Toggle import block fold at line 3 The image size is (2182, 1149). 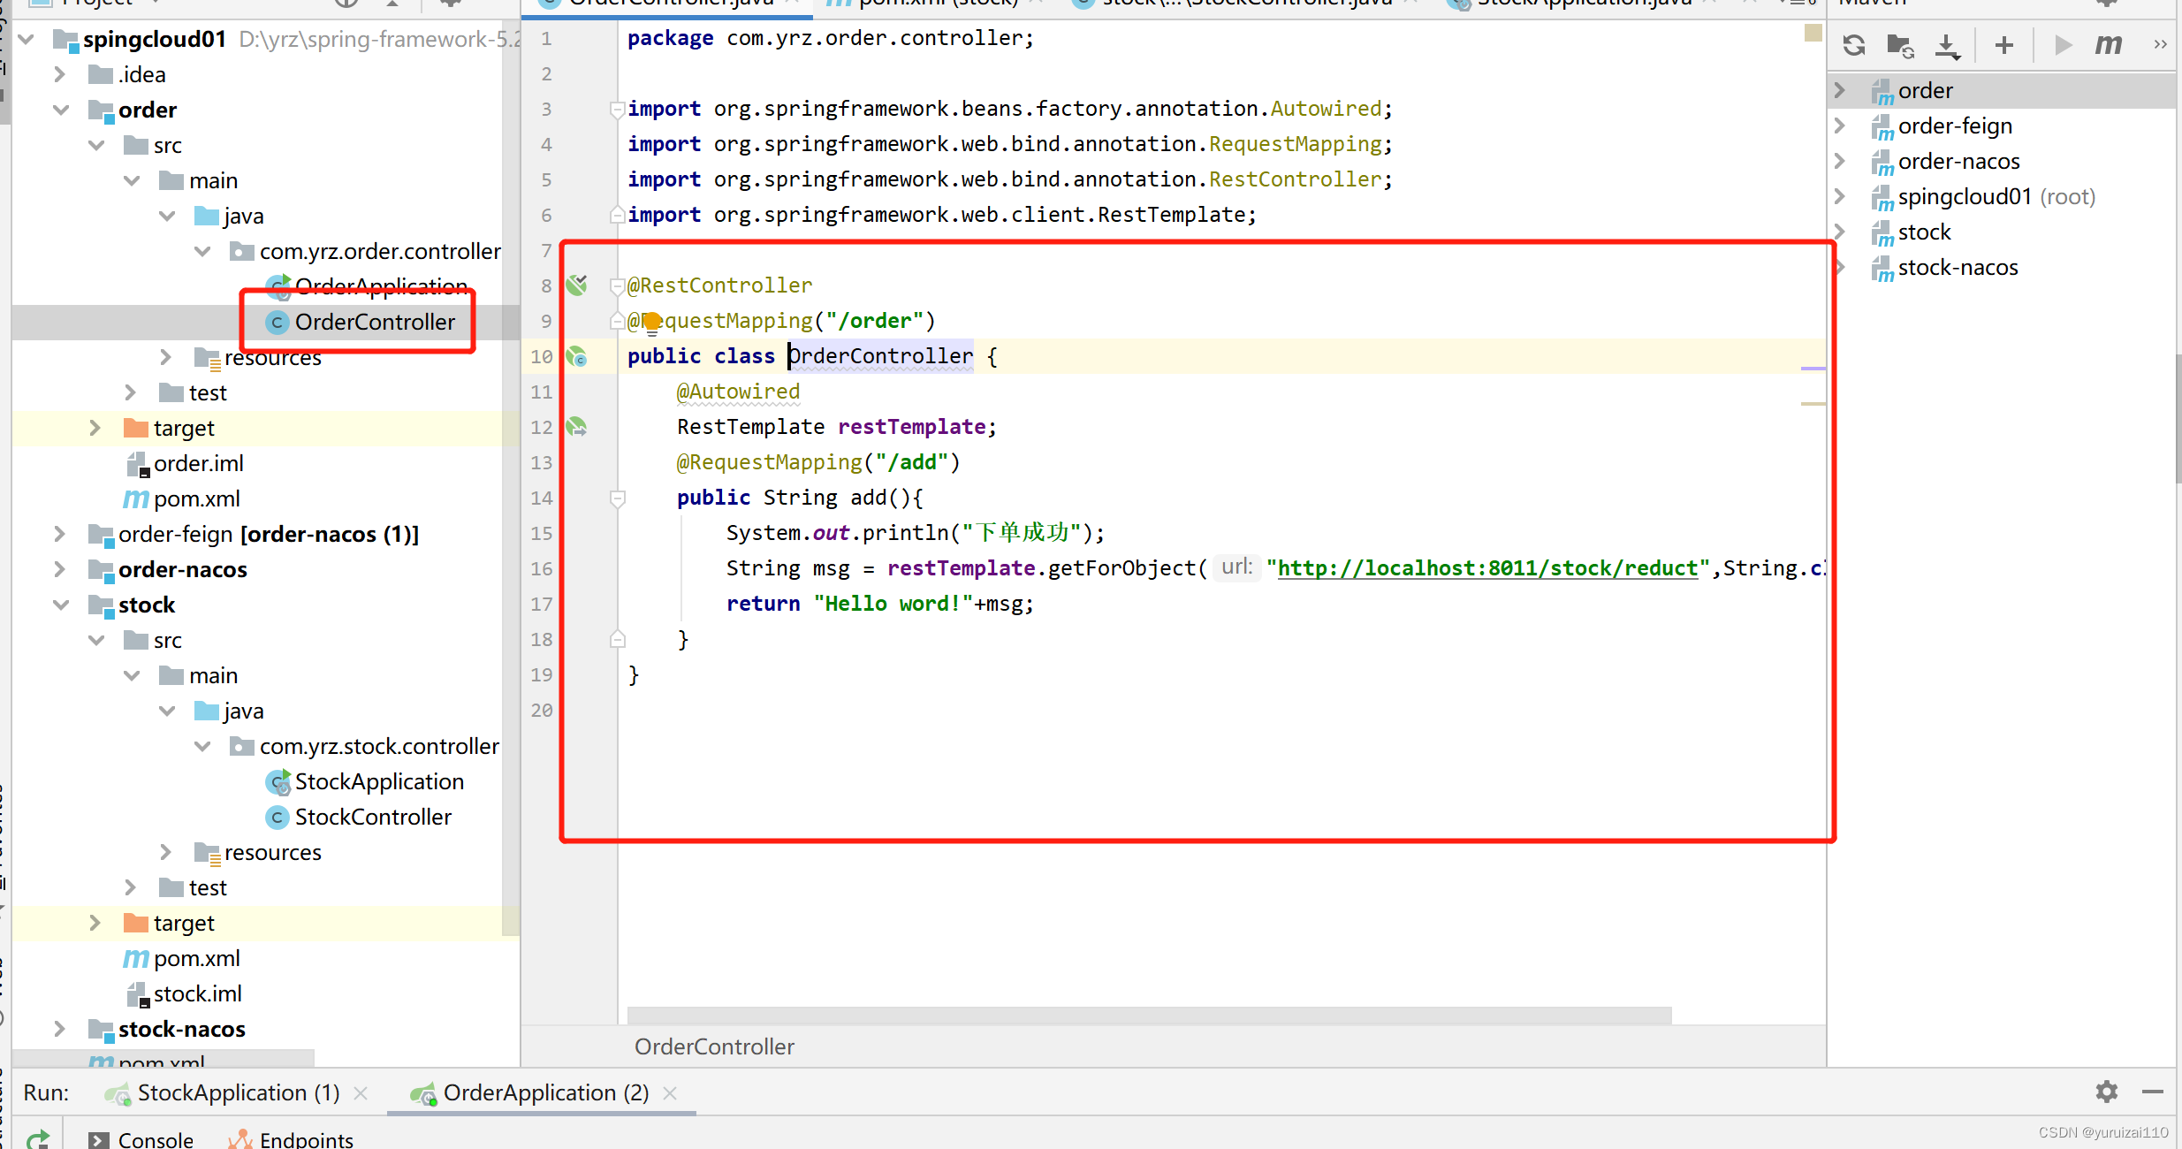tap(617, 109)
